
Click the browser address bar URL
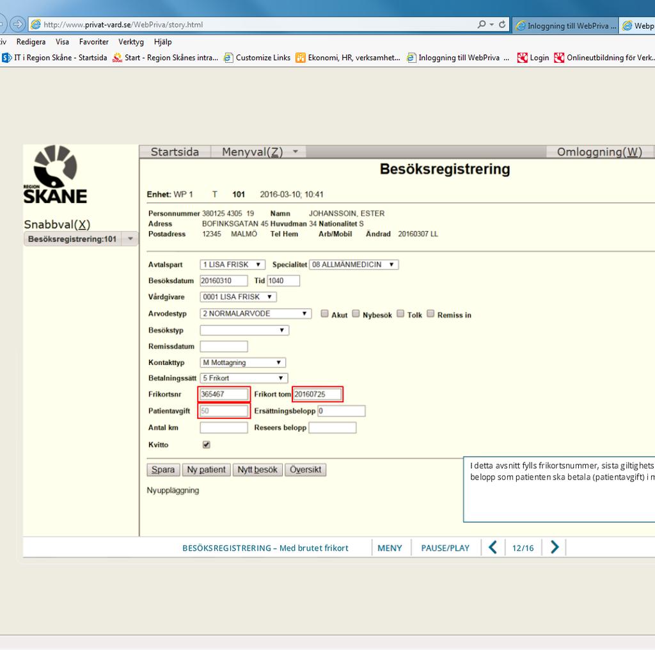[123, 25]
